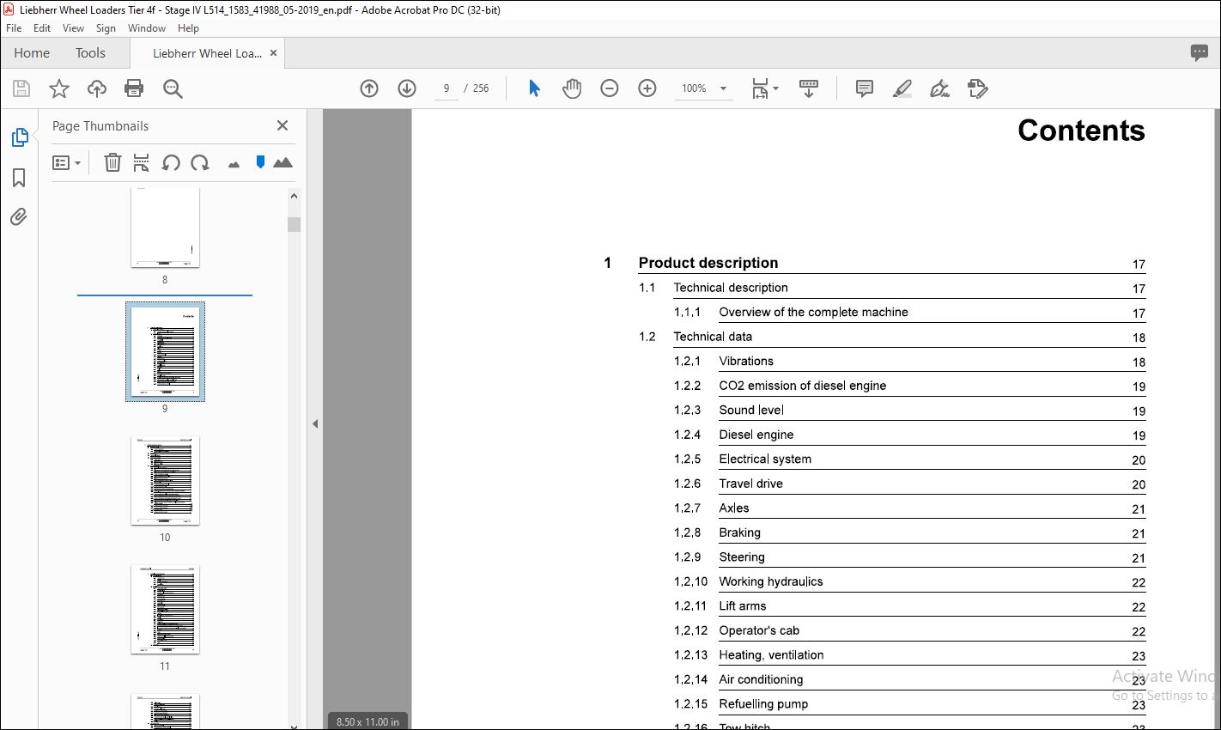The image size is (1221, 730).
Task: Click the insert pages tool icon
Action: pyautogui.click(x=142, y=162)
